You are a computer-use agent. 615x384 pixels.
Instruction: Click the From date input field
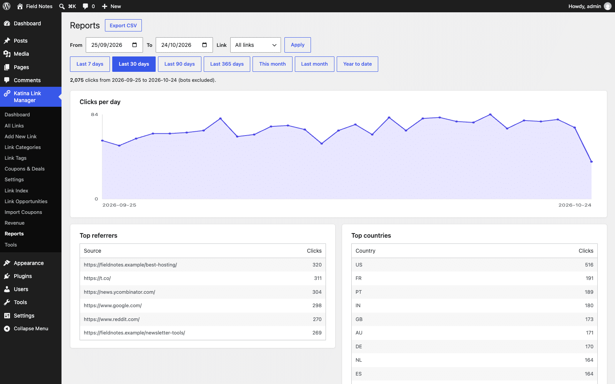tap(114, 45)
